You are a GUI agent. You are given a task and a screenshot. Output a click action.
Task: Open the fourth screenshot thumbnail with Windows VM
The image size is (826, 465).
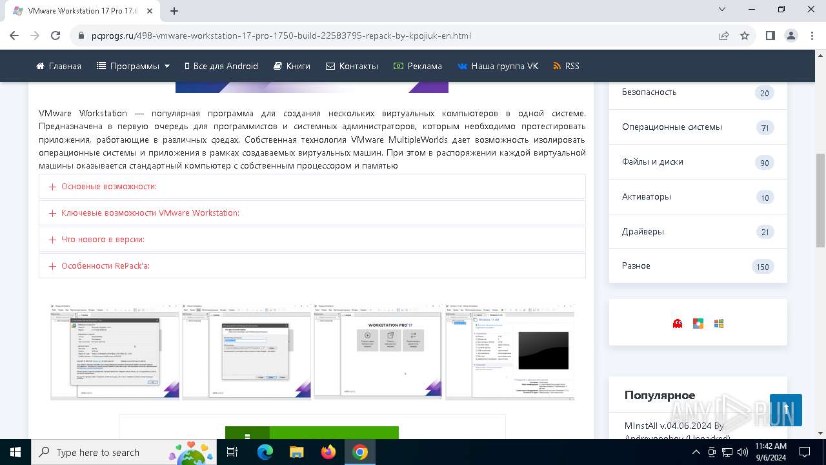pyautogui.click(x=510, y=352)
